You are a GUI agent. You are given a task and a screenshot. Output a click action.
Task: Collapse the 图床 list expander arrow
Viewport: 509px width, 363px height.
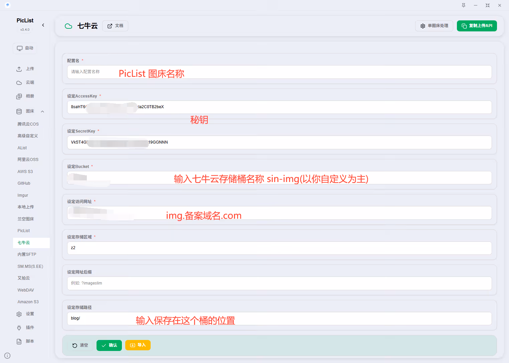(42, 111)
